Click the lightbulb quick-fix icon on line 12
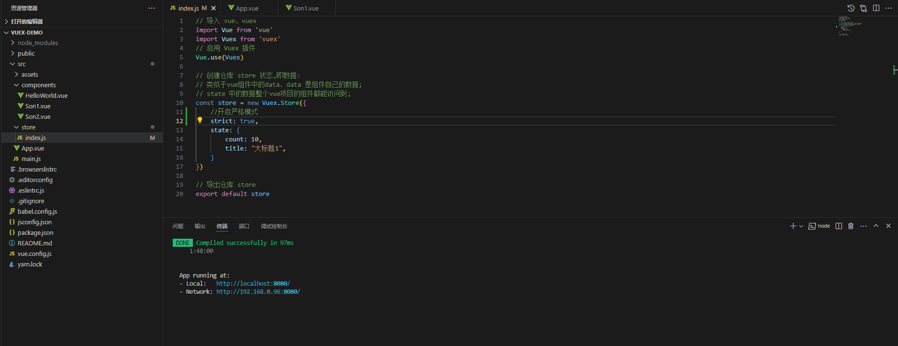 click(200, 121)
